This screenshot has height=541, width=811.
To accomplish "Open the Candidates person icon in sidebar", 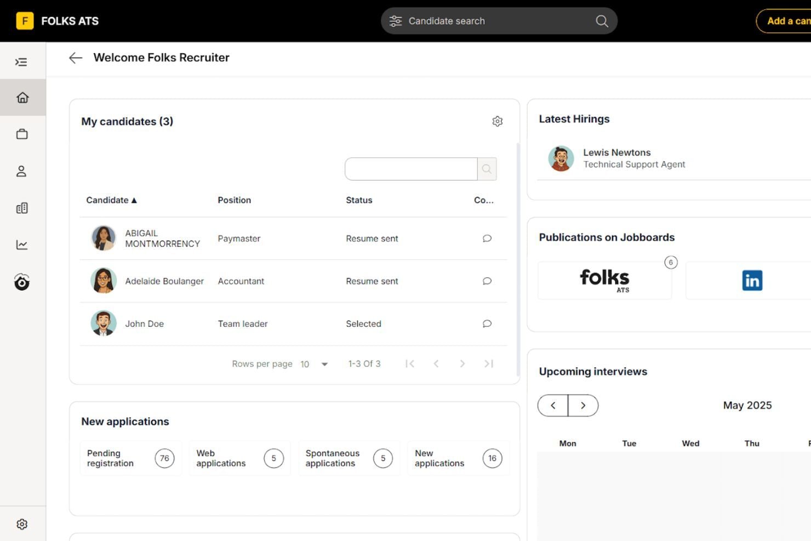I will [22, 170].
